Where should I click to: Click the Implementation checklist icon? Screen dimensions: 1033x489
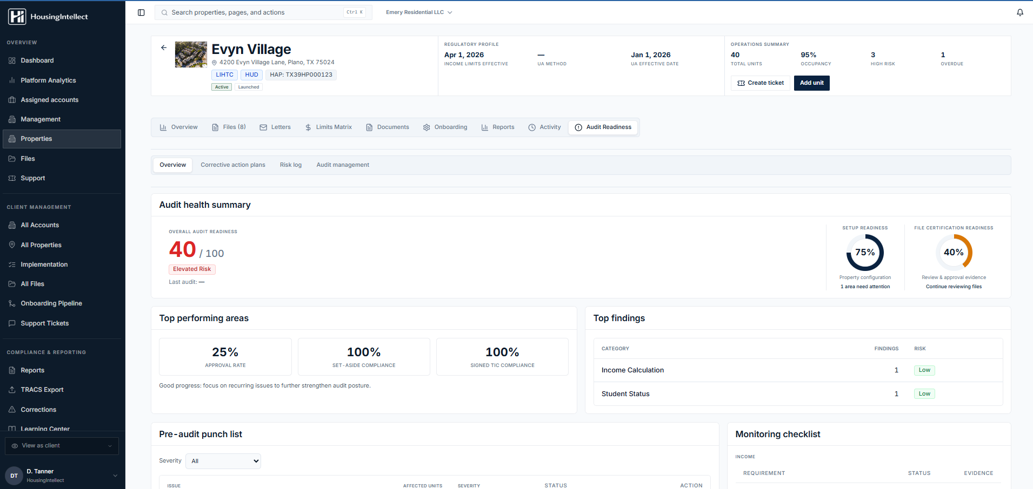tap(12, 264)
